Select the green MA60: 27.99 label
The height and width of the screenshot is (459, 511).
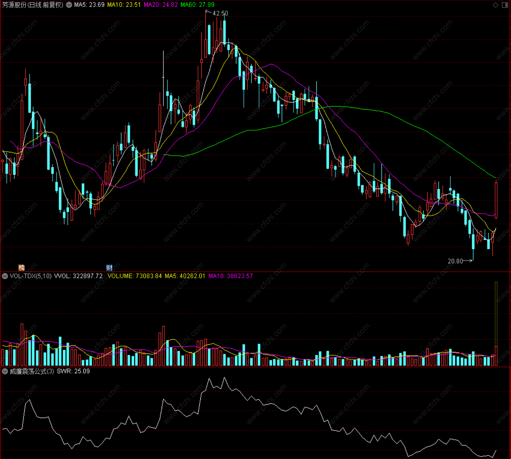click(x=197, y=5)
